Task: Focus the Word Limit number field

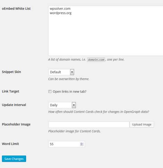Action: (67, 144)
